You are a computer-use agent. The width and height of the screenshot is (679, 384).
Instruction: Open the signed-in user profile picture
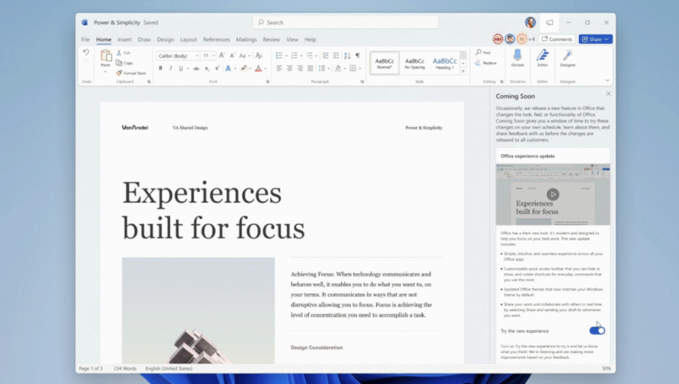[x=530, y=22]
